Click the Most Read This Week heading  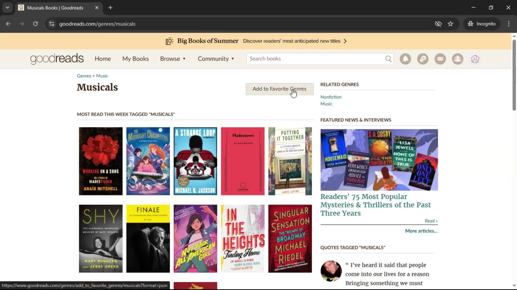(x=126, y=114)
